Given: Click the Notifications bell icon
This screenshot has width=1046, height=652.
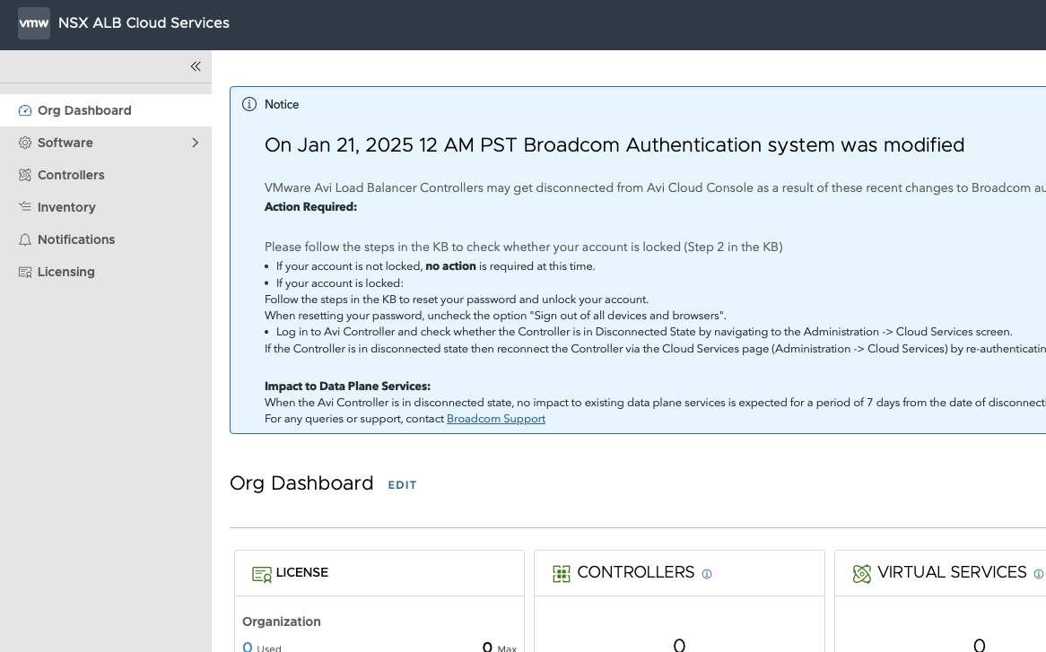Looking at the screenshot, I should pyautogui.click(x=25, y=240).
